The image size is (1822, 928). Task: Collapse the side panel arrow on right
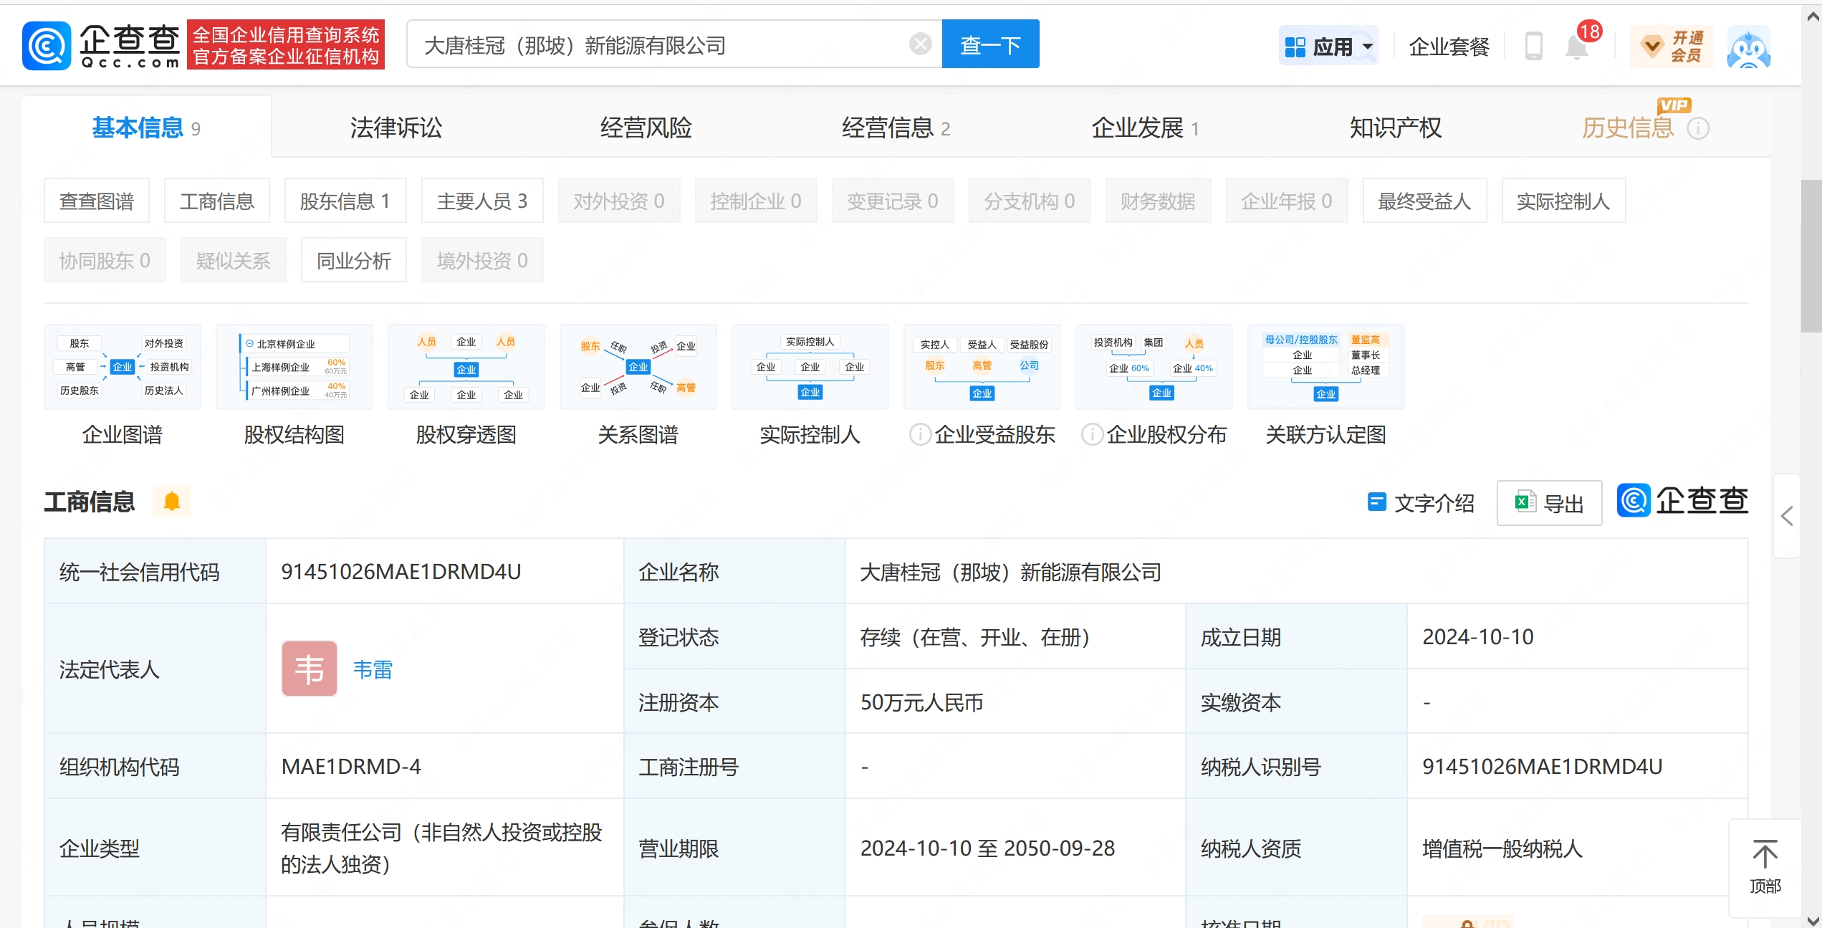(1787, 515)
